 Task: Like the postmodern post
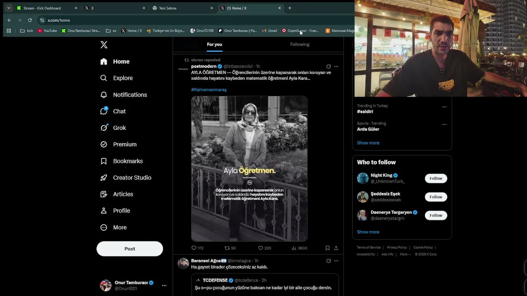click(264, 248)
